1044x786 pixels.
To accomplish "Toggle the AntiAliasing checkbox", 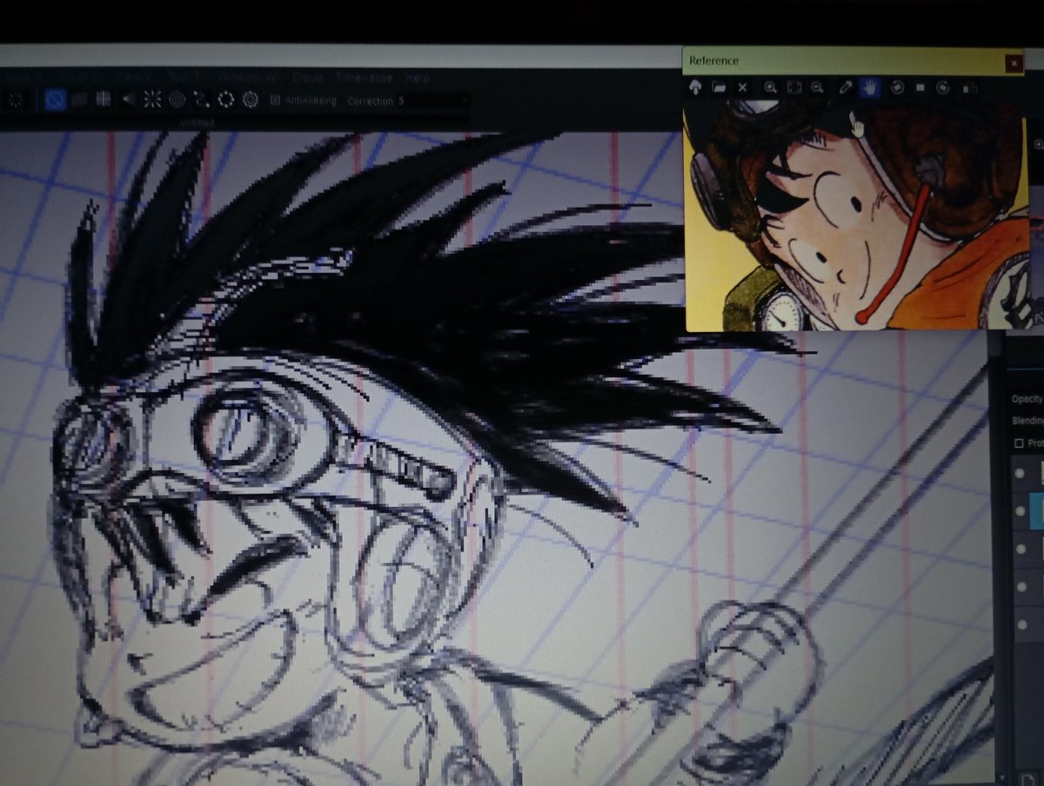I will point(276,101).
